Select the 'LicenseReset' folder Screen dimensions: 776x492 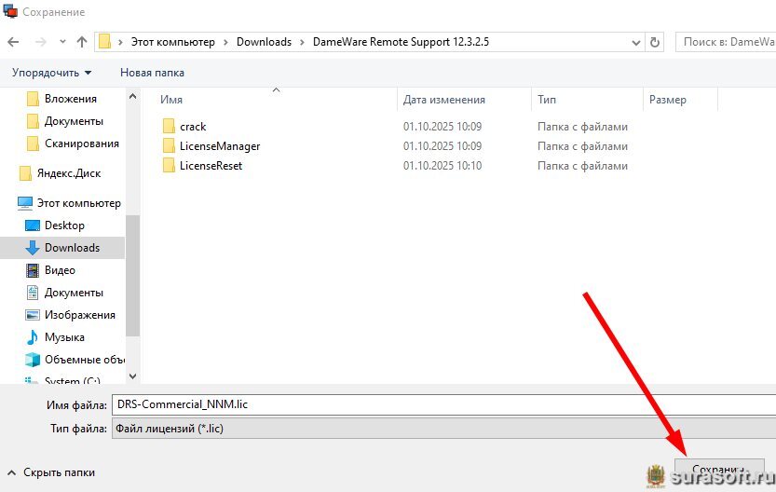[x=211, y=166]
